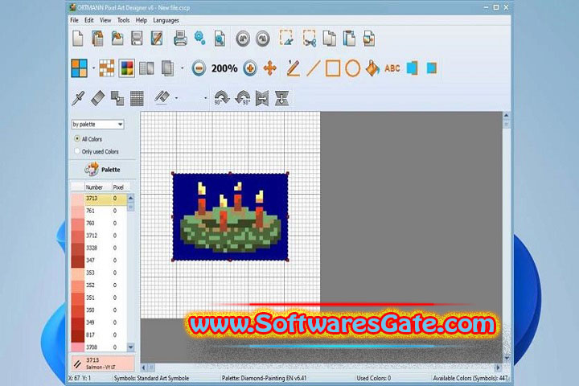Viewport: 579px width, 386px height.
Task: Select the Eyedropper color picker tool
Action: (x=78, y=98)
